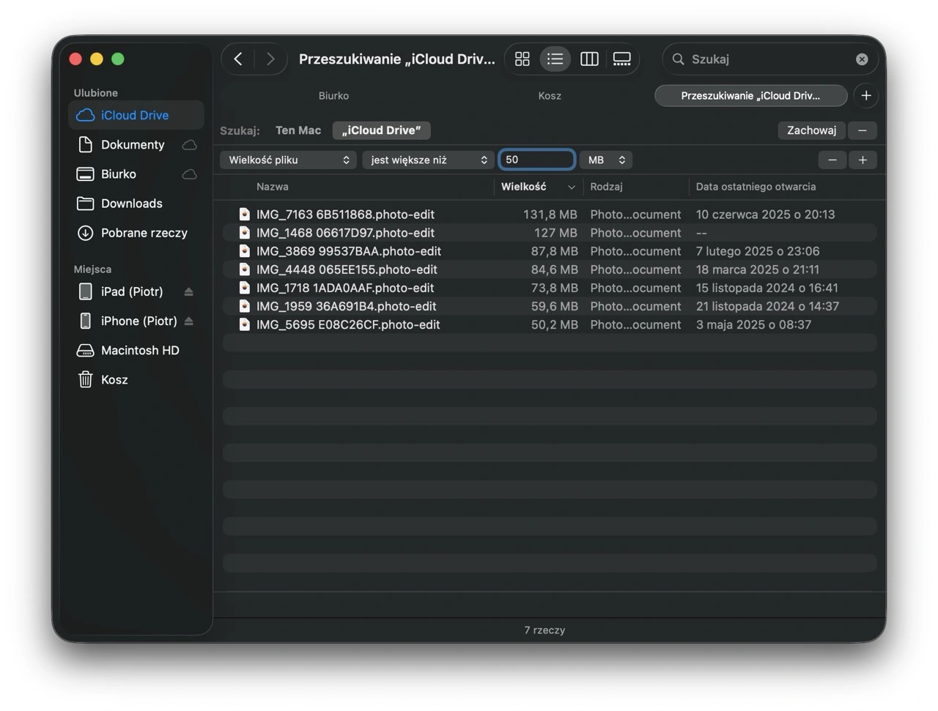This screenshot has width=938, height=711.
Task: Eject the iPad (Piotr) device
Action: point(188,291)
